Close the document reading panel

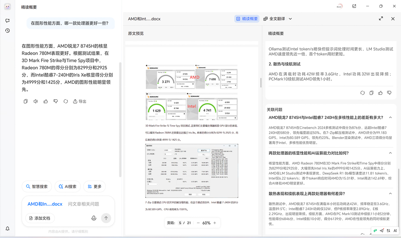coord(393,18)
